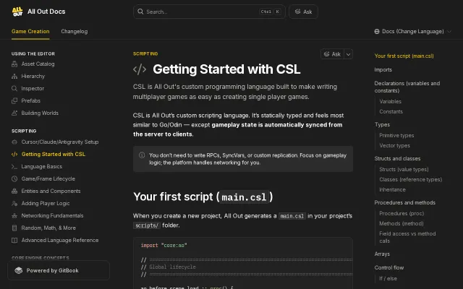Click the main.csl code example block
The image size is (463, 289).
pos(243,263)
